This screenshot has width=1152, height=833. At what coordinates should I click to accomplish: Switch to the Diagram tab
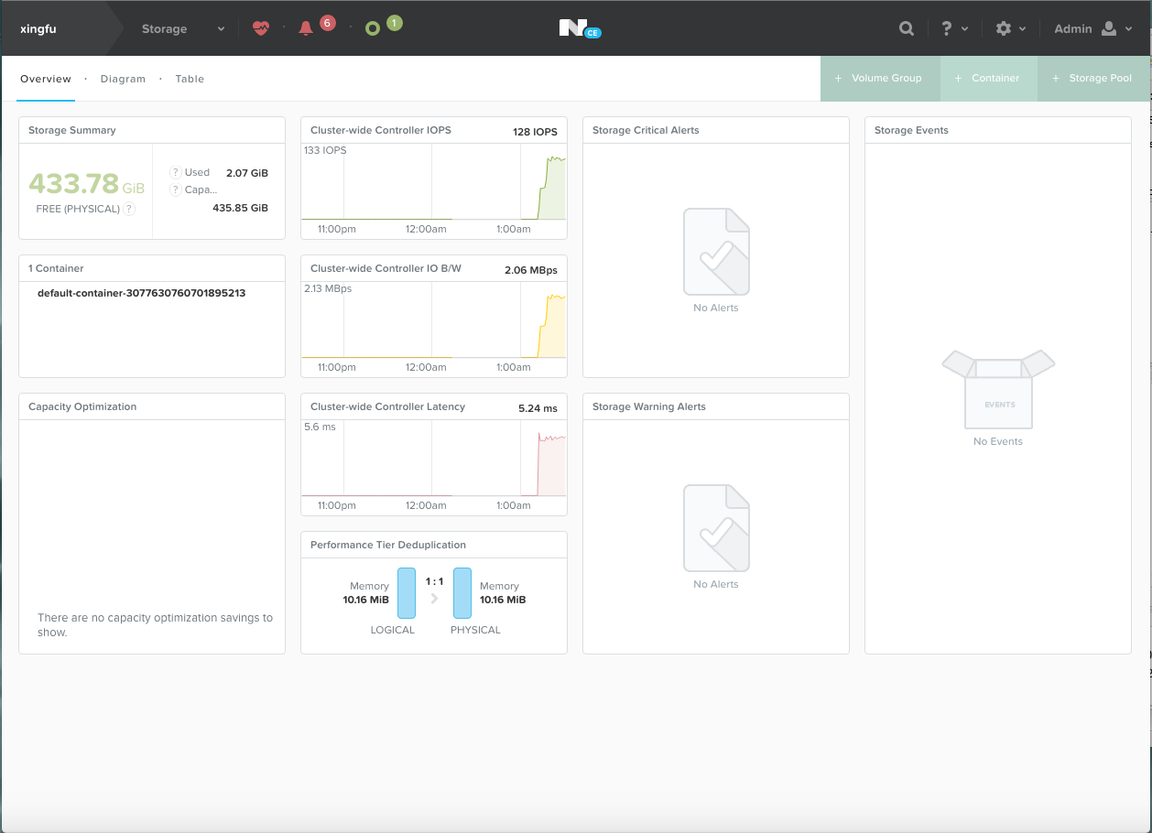[x=123, y=79]
